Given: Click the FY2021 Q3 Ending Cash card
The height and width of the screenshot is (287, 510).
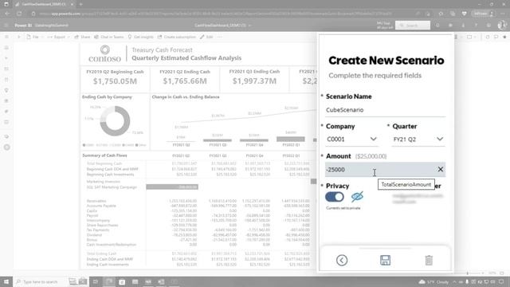Looking at the screenshot, I should [254, 79].
